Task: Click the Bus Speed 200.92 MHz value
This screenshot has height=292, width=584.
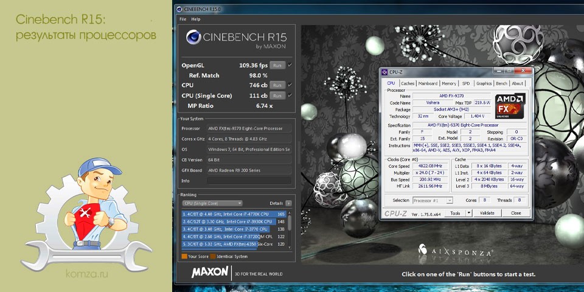Action: [x=431, y=179]
